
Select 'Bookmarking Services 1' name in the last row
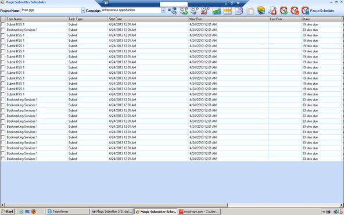coord(22,159)
